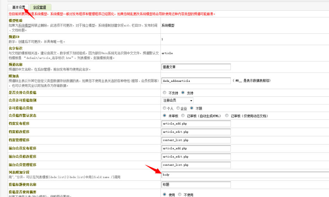Viewport: 329px width, 197px height.
Task: Click the 附加表 field dede_addonarticle
Action: click(196, 81)
